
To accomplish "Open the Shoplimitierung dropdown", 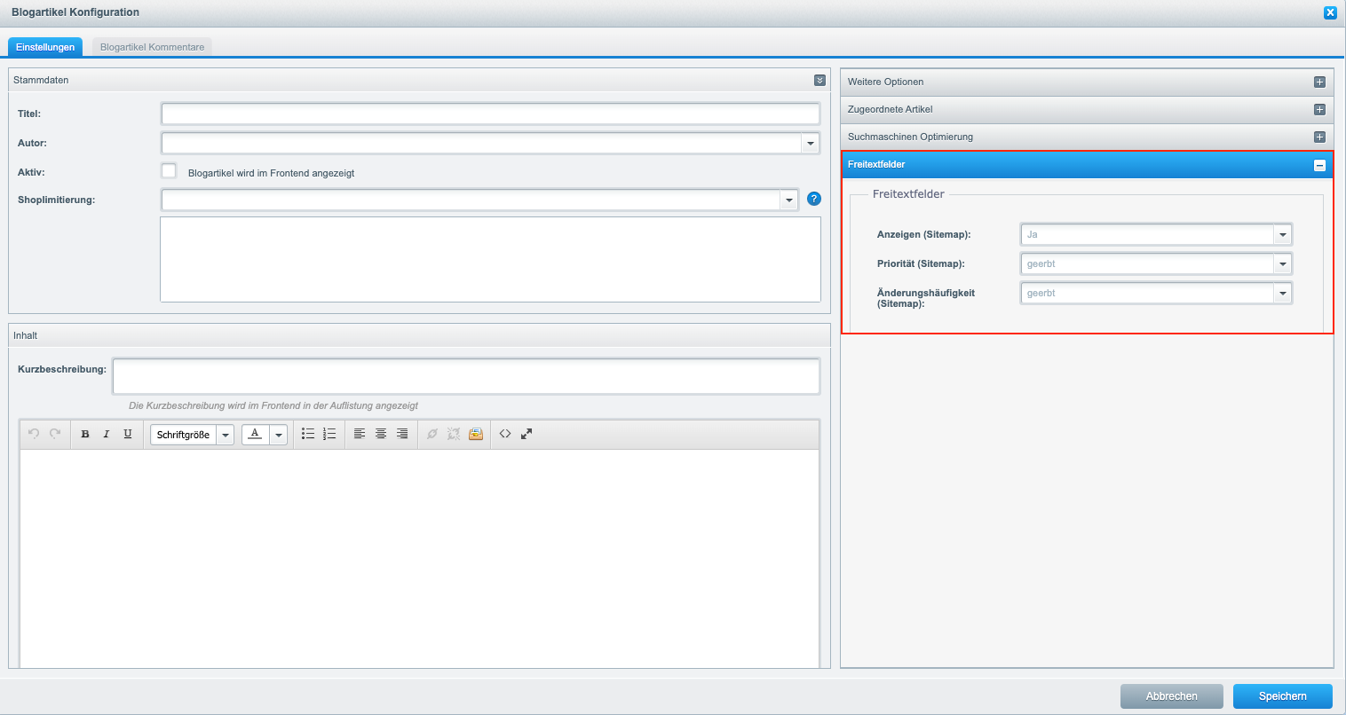I will tap(789, 200).
